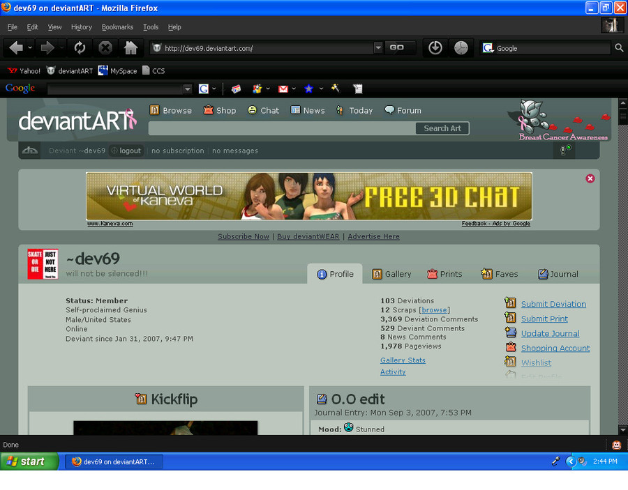Expand the dropdown next to Gmail icon

[x=294, y=89]
